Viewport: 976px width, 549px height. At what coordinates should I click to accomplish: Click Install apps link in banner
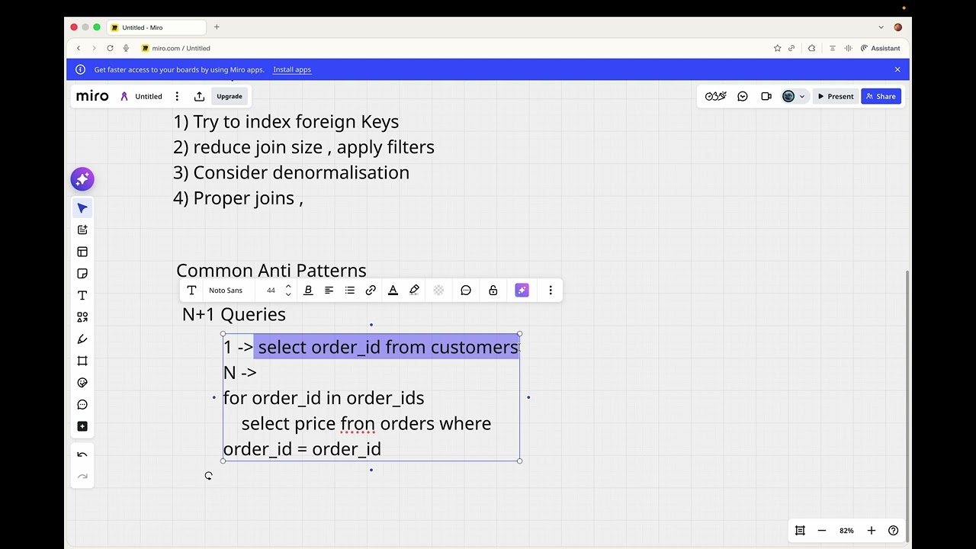(292, 69)
